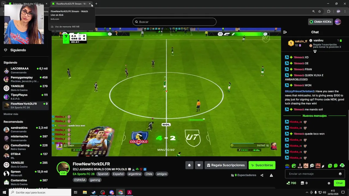
Task: Click the taskbar volume speaker icon
Action: 324,192
